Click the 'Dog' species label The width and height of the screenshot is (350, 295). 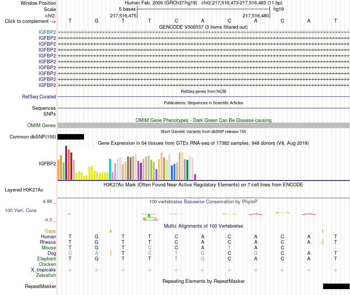52,253
